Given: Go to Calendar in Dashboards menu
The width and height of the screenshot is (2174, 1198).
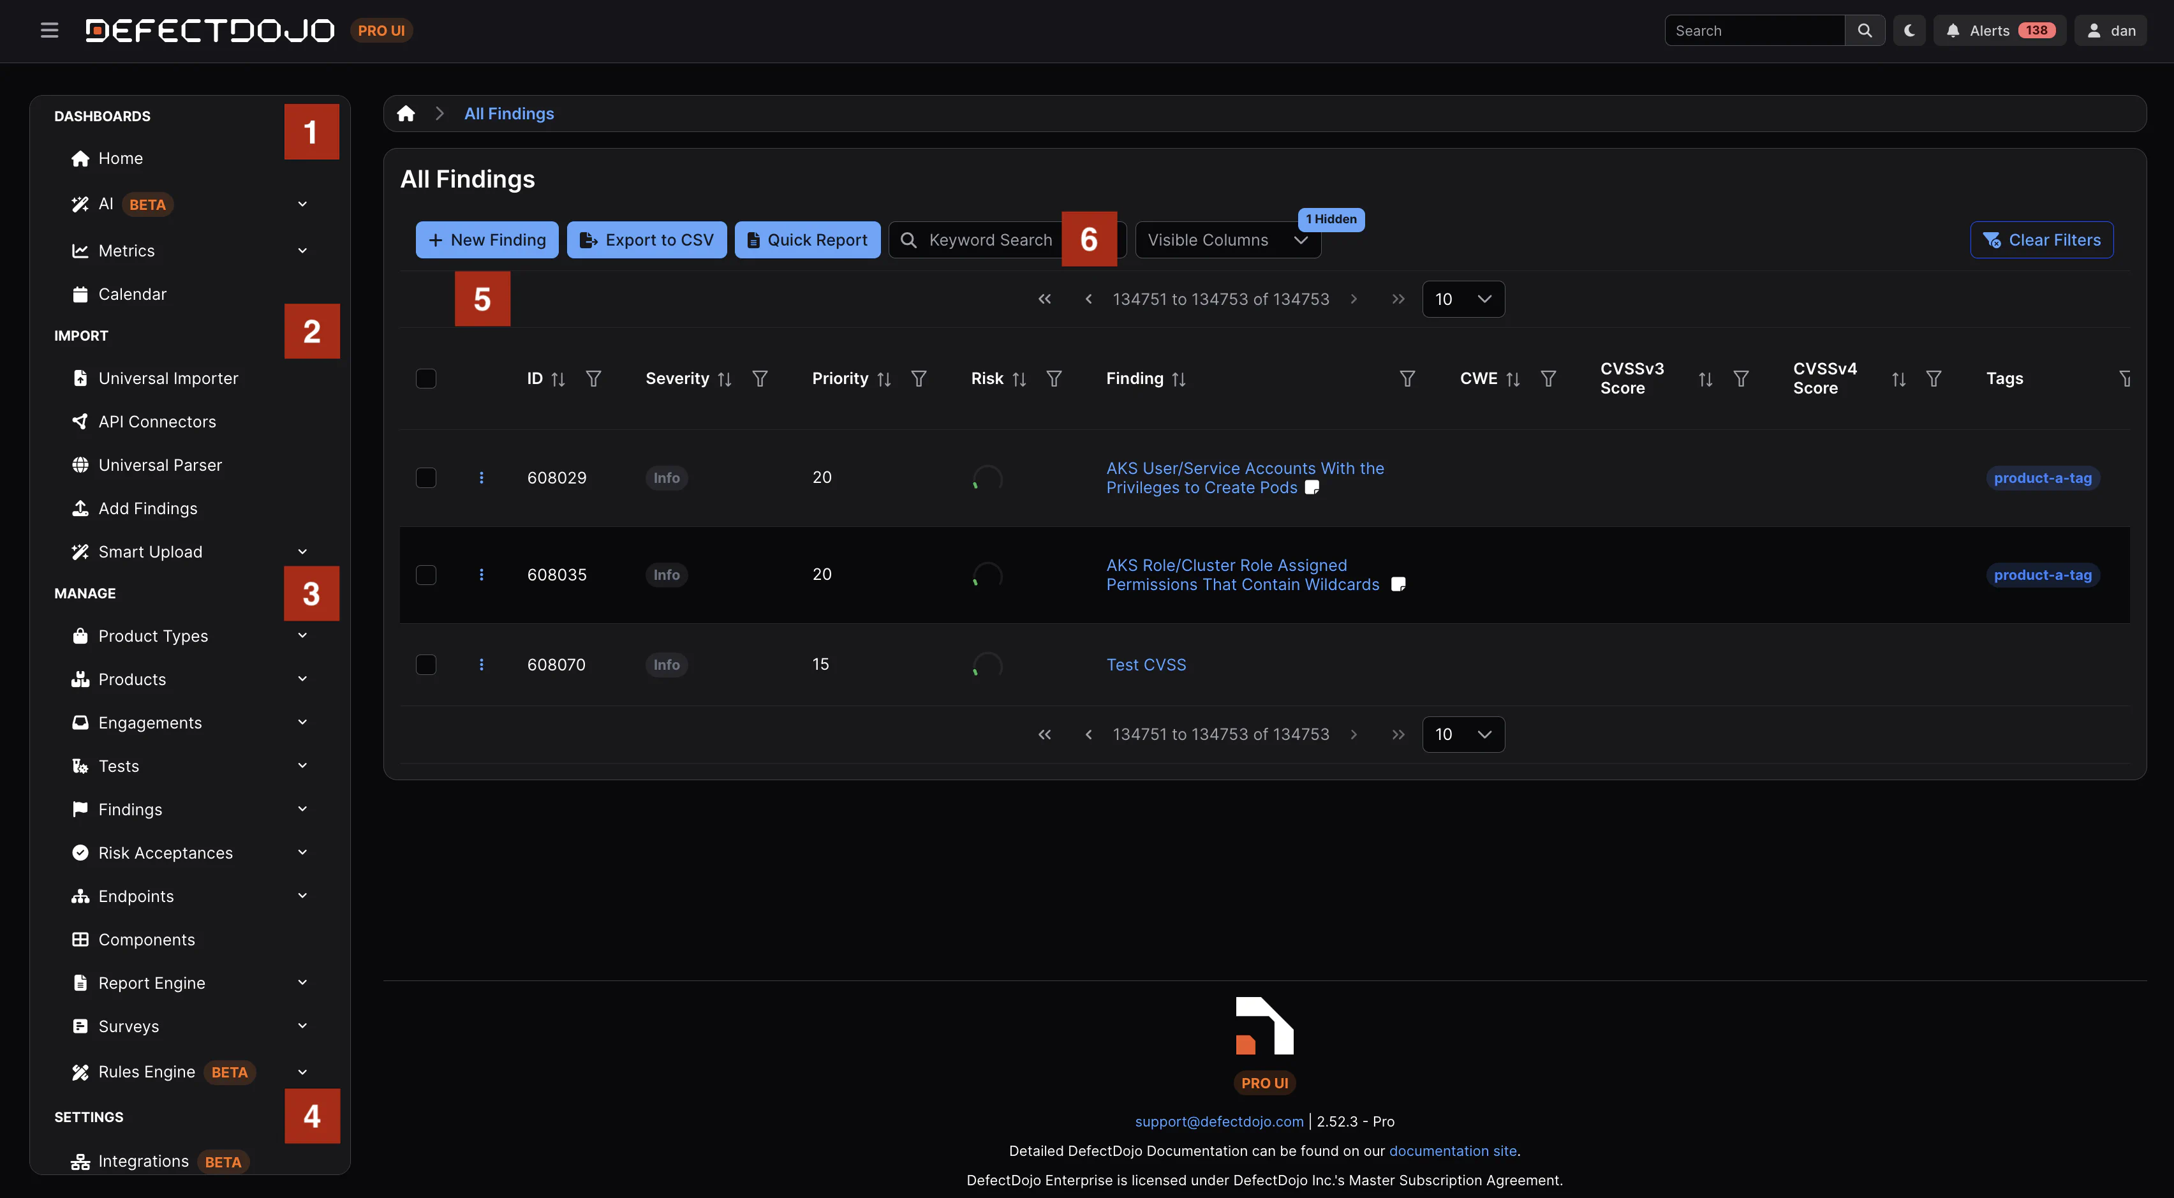Looking at the screenshot, I should point(133,293).
